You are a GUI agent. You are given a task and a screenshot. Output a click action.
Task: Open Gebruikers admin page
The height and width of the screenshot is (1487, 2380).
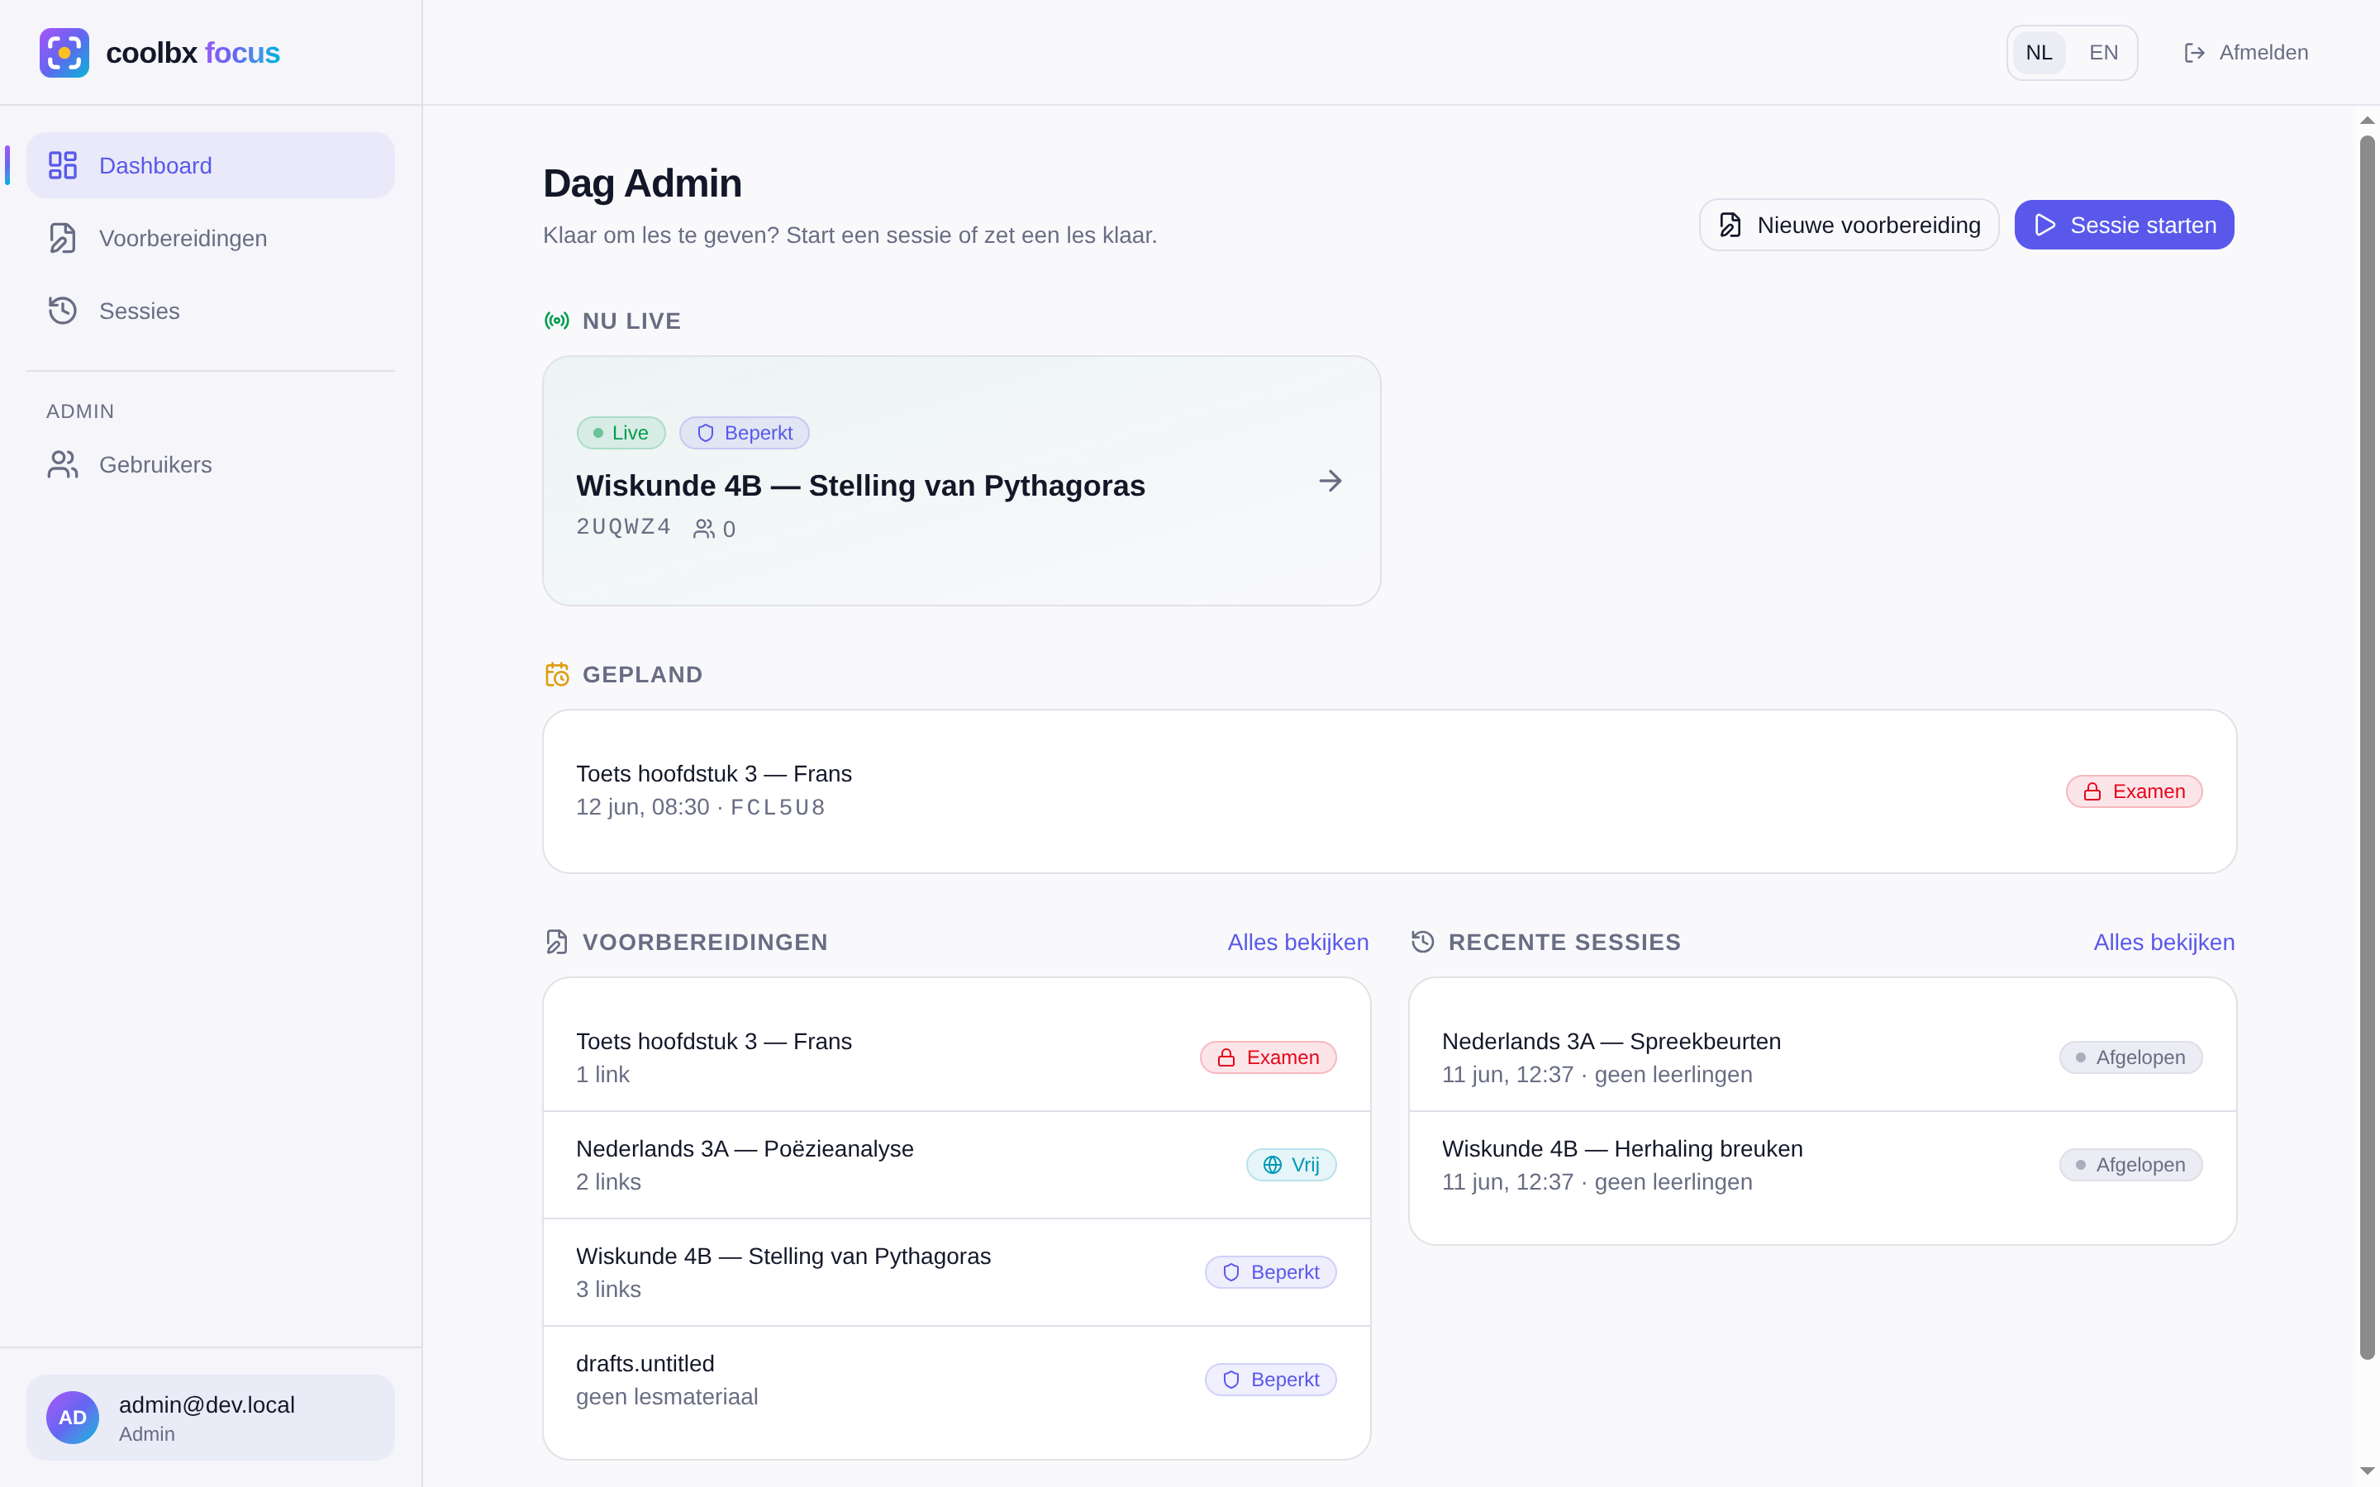coord(211,464)
